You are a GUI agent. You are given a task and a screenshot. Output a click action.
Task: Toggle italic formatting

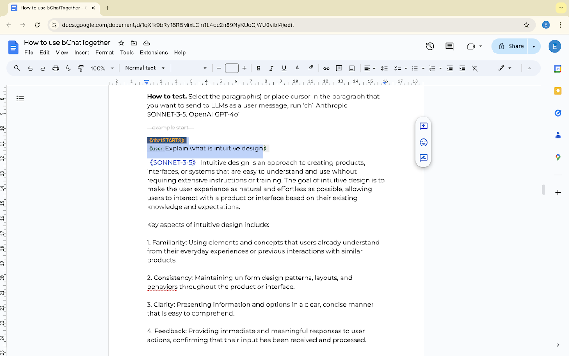pyautogui.click(x=271, y=68)
